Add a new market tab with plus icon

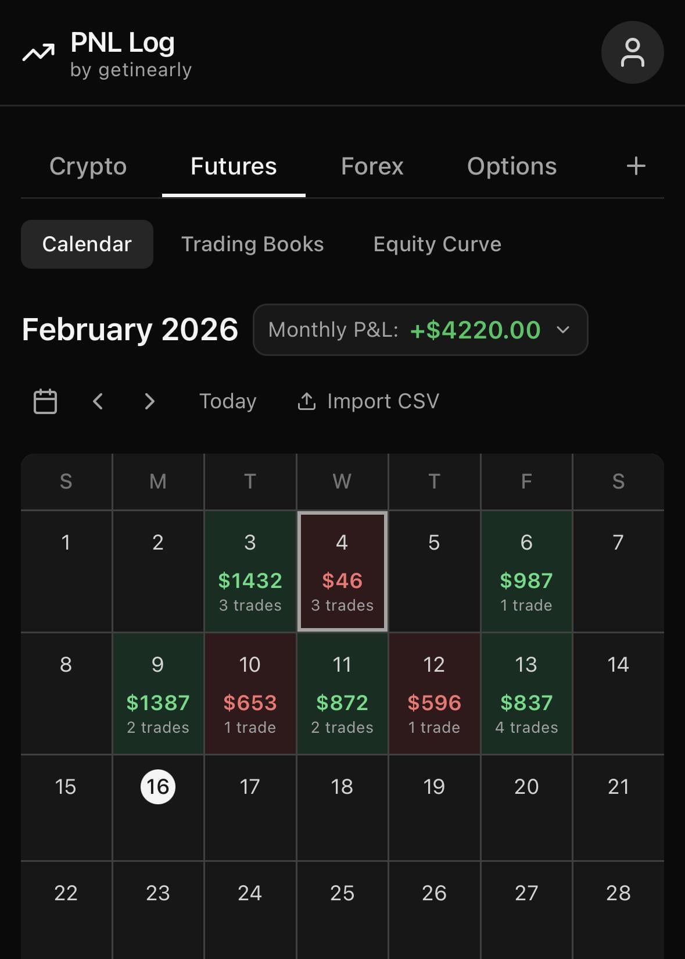[636, 166]
